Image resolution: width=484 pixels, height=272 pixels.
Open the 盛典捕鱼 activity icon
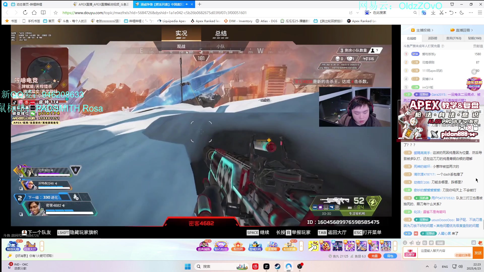click(x=204, y=246)
